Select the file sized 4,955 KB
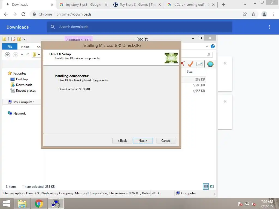 (199, 91)
